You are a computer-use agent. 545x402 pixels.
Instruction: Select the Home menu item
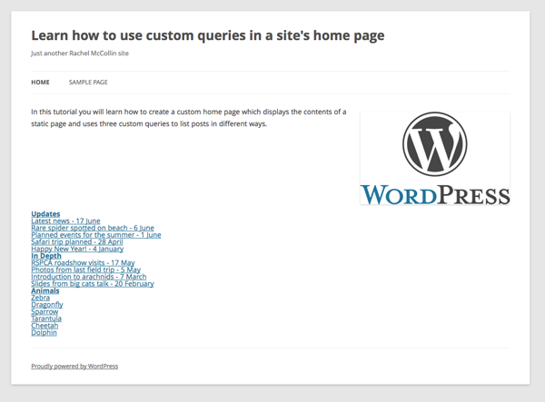coord(40,83)
